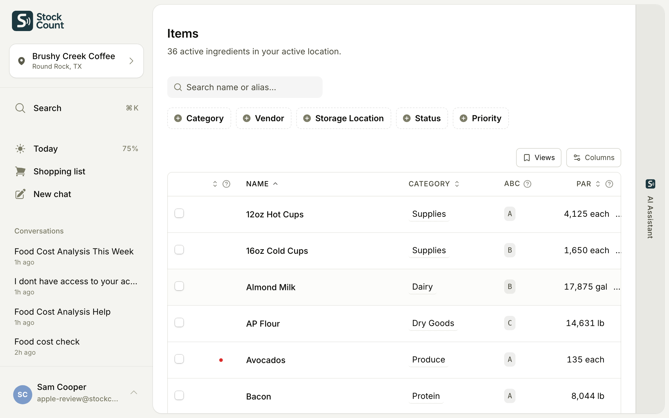Click the sidebar Search magnifier icon
The image size is (669, 418).
tap(20, 108)
